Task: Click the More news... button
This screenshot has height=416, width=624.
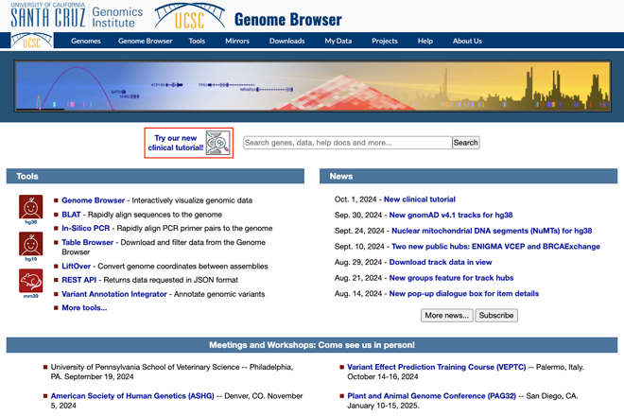Action: pyautogui.click(x=447, y=315)
